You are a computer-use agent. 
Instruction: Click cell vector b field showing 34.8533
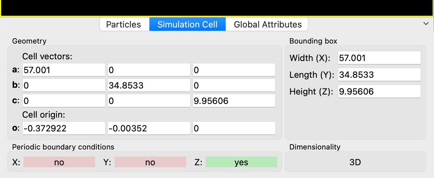click(x=149, y=85)
